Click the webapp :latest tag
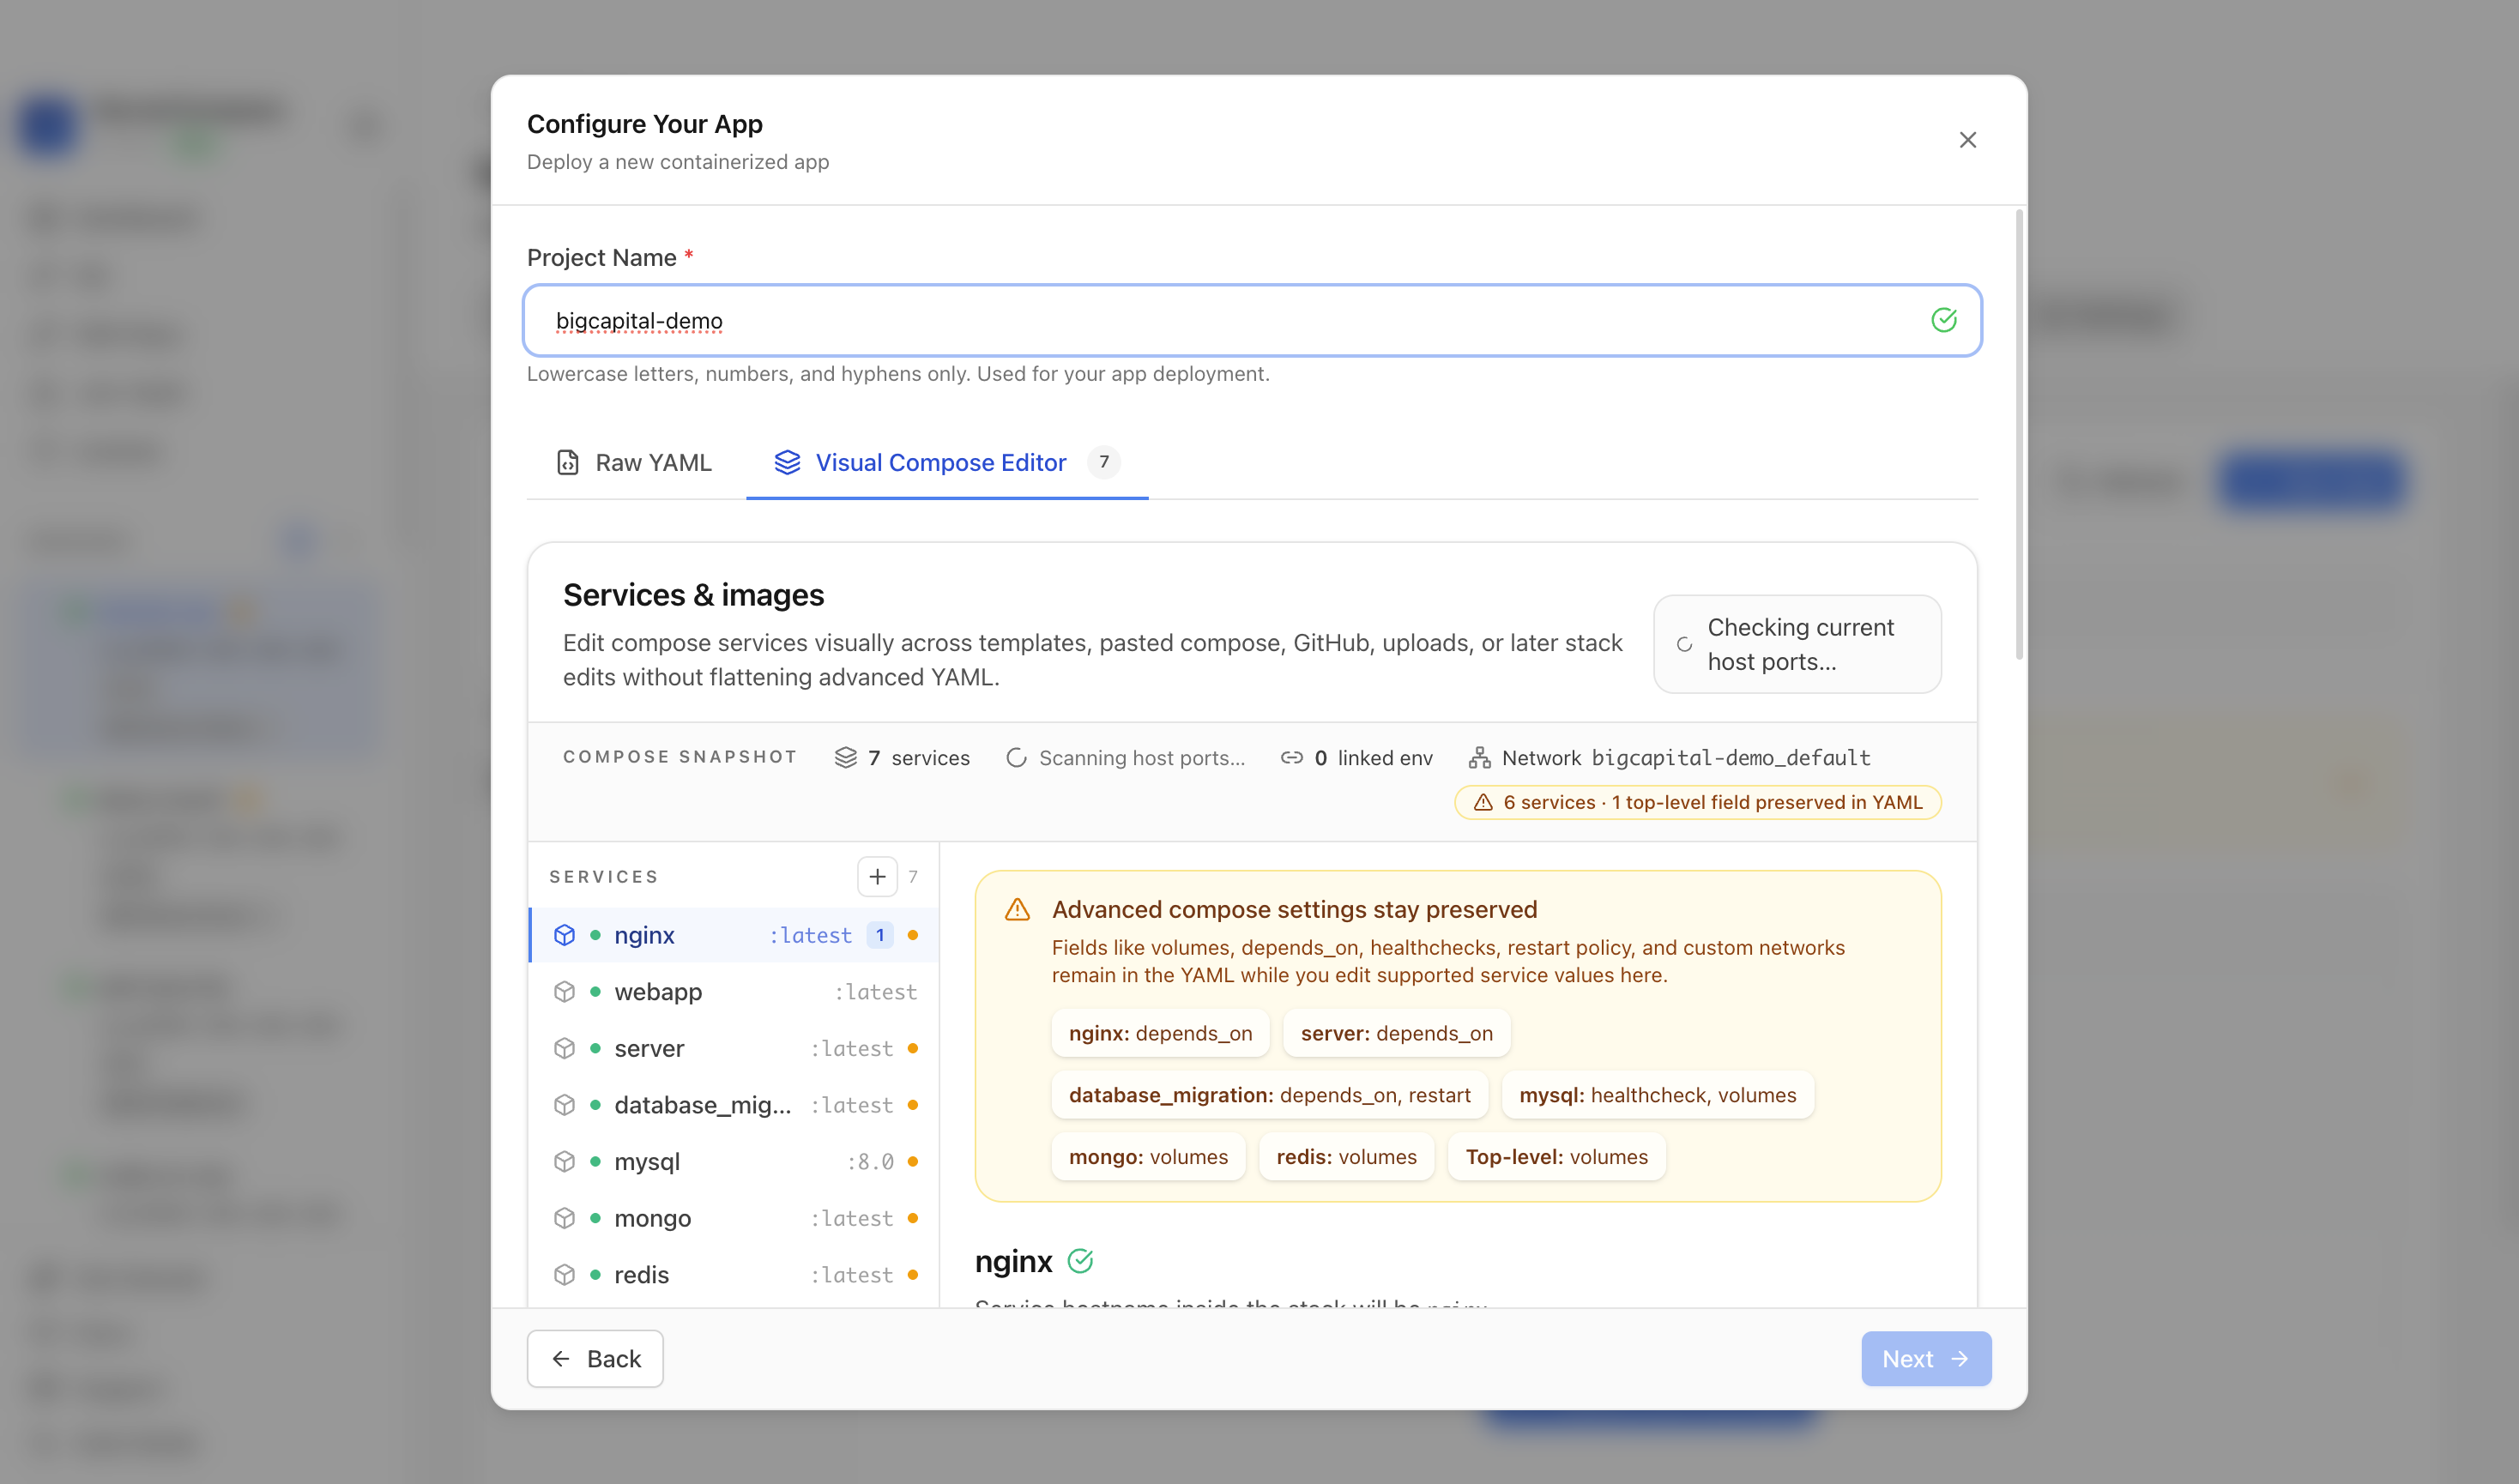Screen dimensions: 2519x1484 coord(875,992)
